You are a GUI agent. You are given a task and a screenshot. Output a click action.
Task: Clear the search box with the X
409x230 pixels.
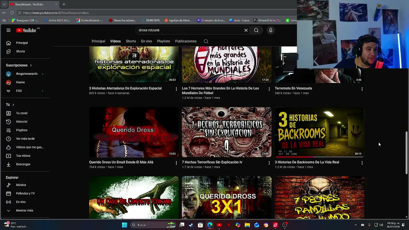[246, 30]
